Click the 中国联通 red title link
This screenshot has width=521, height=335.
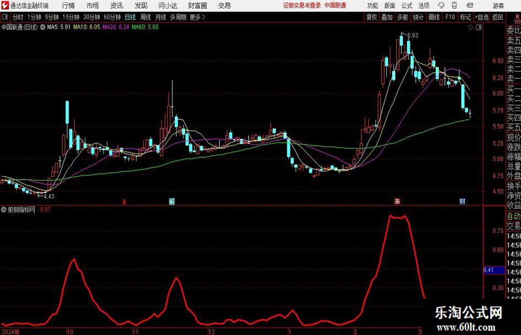click(335, 6)
